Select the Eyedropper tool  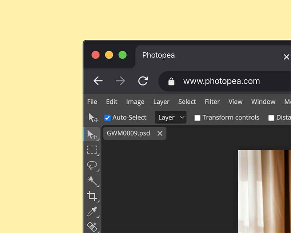coord(92,212)
